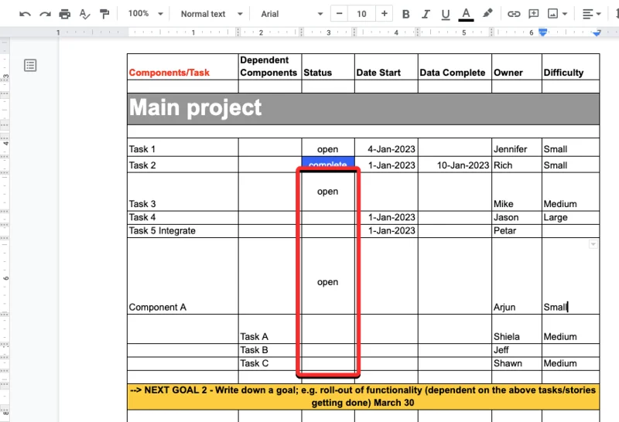Click the font size field showing 10
This screenshot has width=619, height=422.
coord(362,14)
